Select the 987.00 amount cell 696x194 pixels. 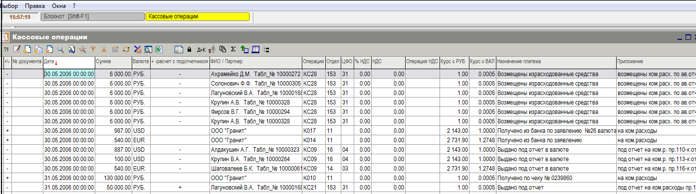113,130
